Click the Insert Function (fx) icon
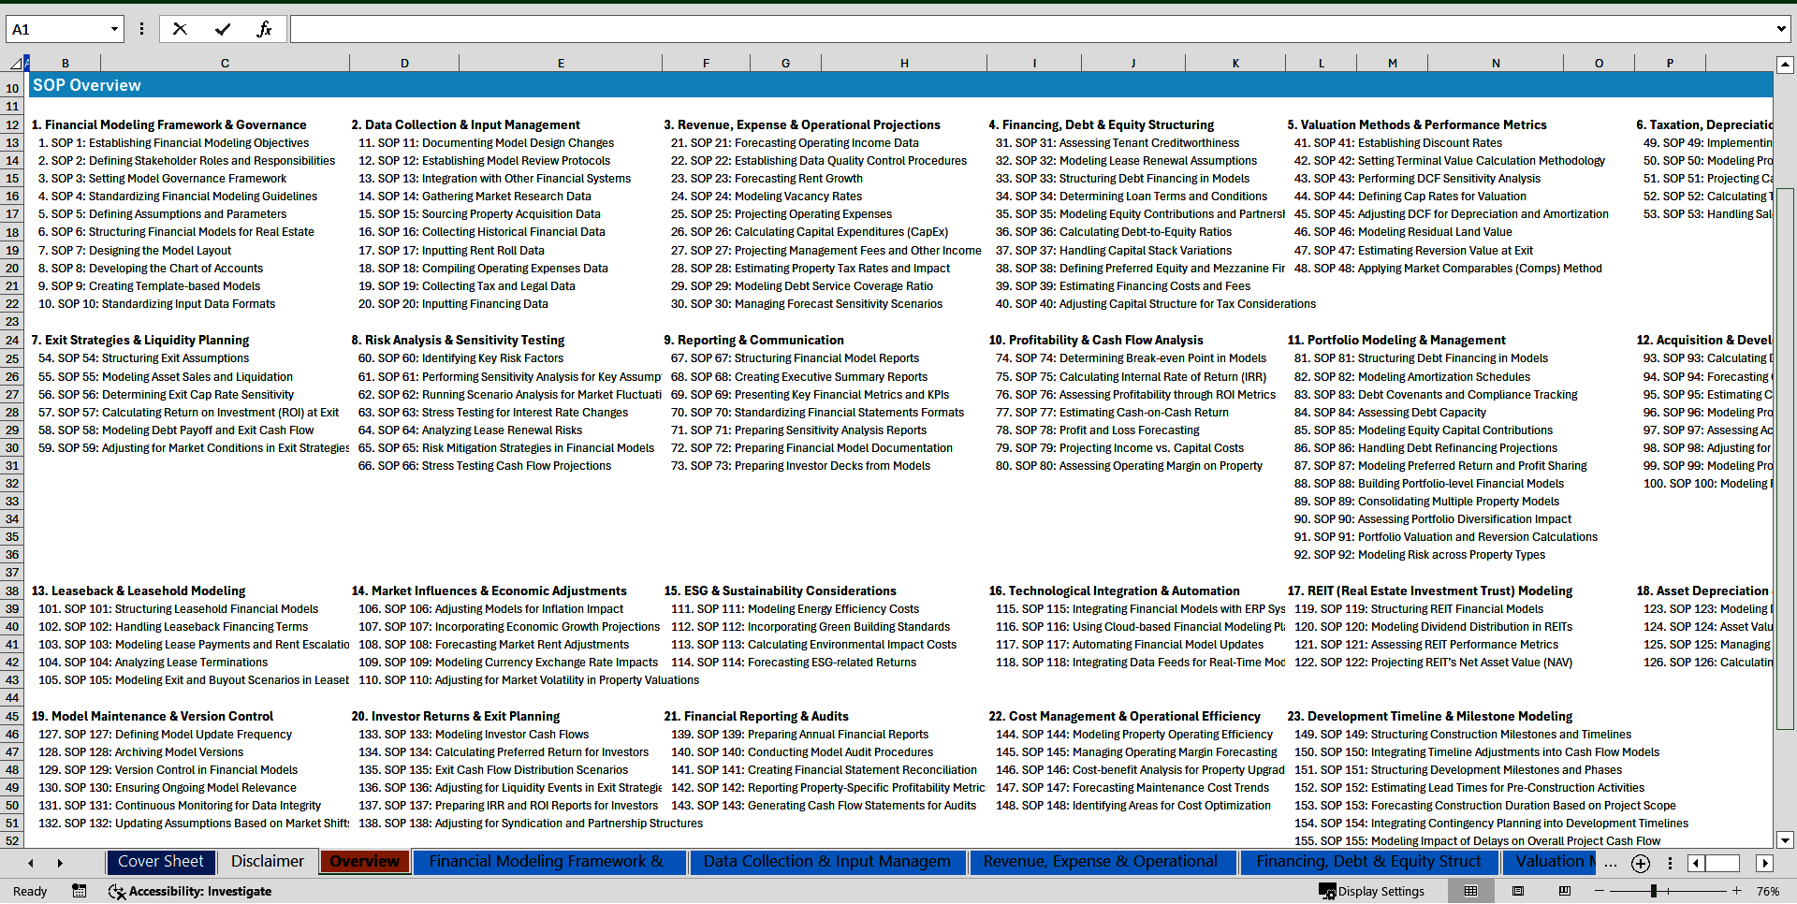Image resolution: width=1797 pixels, height=904 pixels. tap(265, 28)
